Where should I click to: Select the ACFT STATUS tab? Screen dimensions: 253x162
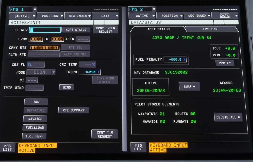click(x=158, y=29)
